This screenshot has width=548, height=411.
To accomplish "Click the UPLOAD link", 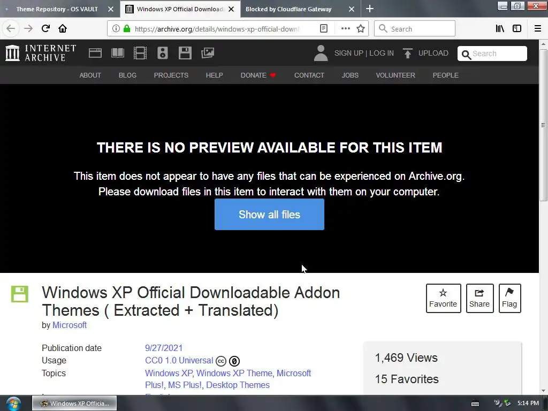I will [x=433, y=53].
